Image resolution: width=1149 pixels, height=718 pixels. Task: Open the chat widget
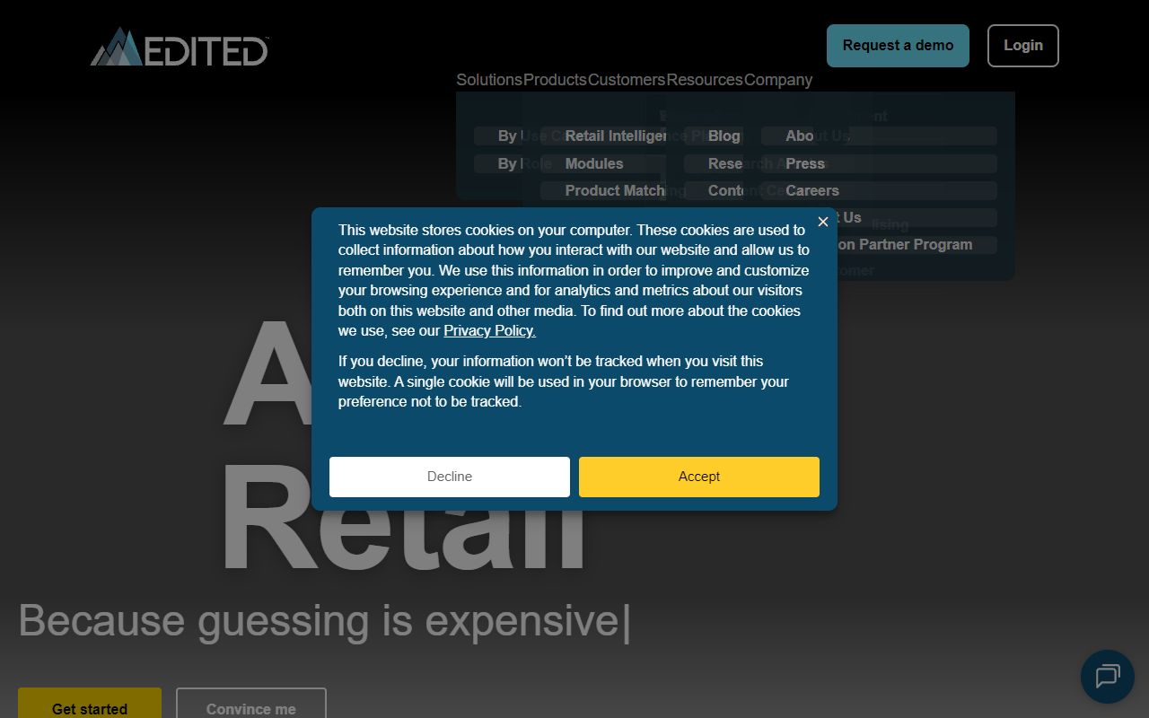[x=1107, y=677]
